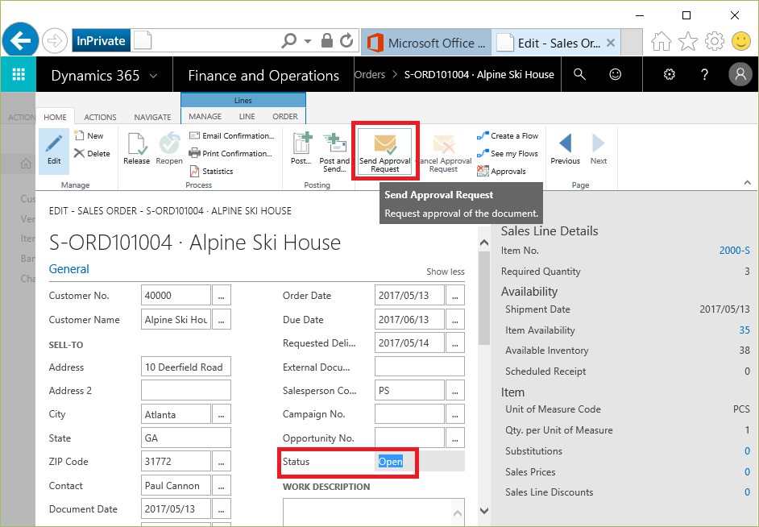Viewport: 759px width, 527px height.
Task: Switch to Microsoft Office browser tab
Action: pyautogui.click(x=426, y=43)
